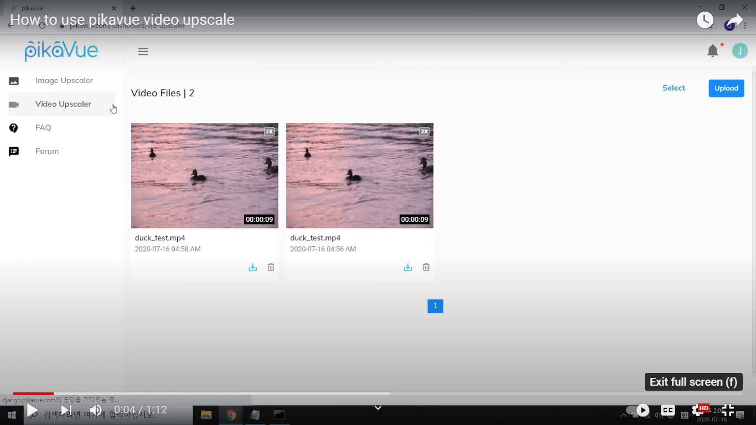The width and height of the screenshot is (756, 425).
Task: Select Video Upscaler in the sidebar
Action: 63,104
